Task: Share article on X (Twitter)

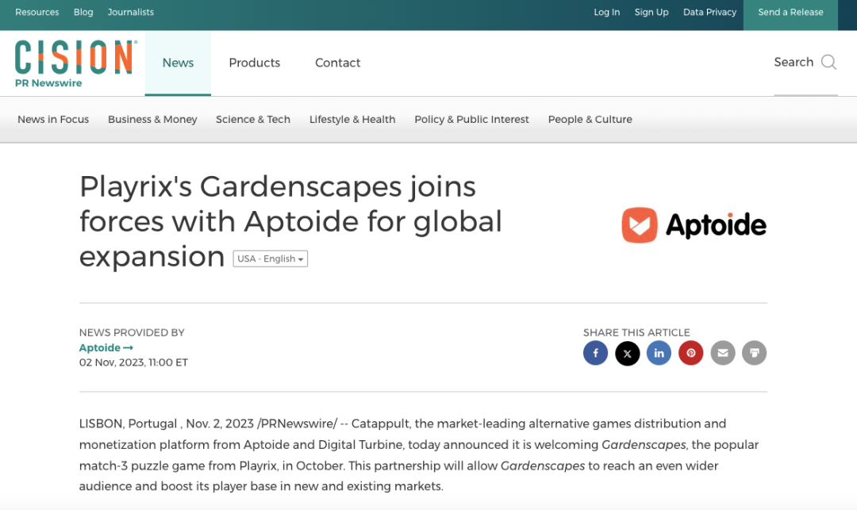Action: click(628, 353)
